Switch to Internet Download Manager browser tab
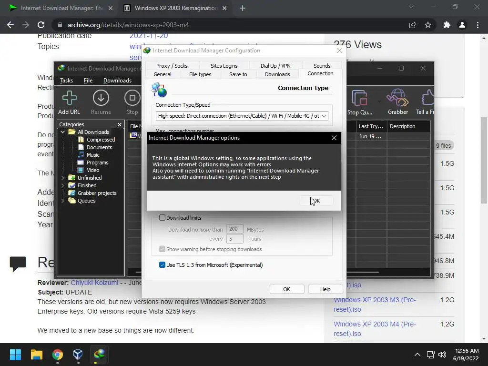Screen dimensions: 488x366 click(x=61, y=8)
